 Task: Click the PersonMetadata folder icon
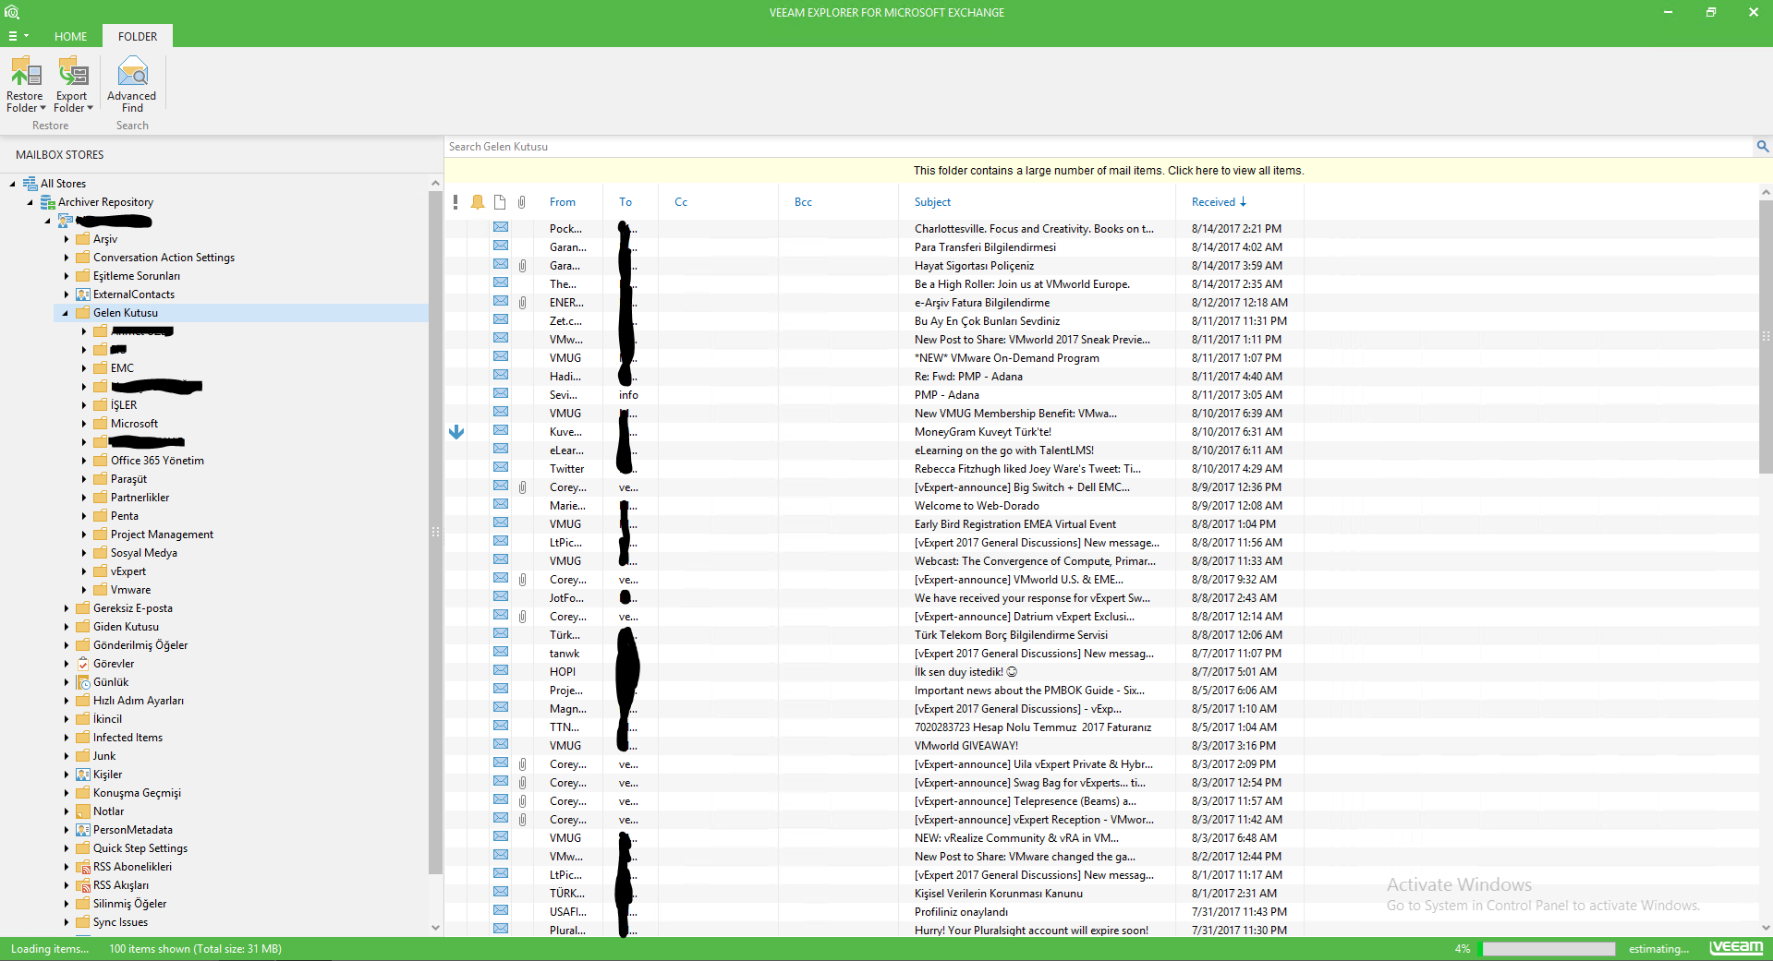pos(82,830)
